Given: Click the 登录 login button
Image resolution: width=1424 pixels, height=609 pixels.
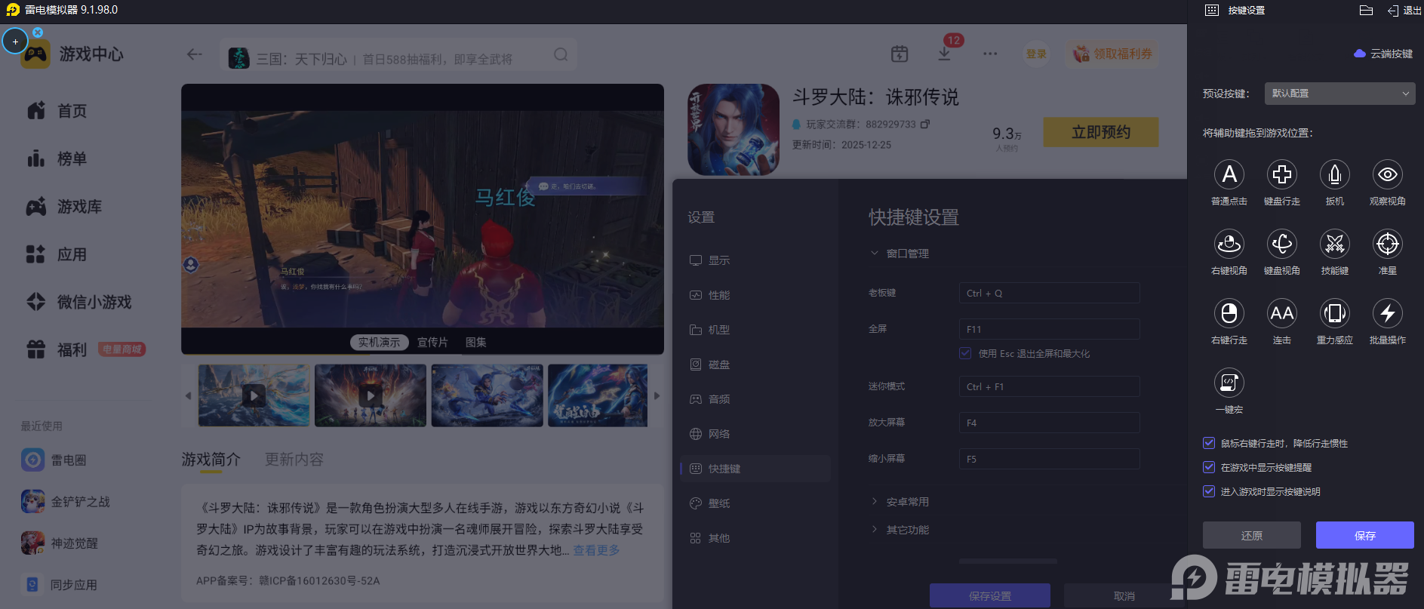Looking at the screenshot, I should pyautogui.click(x=1036, y=54).
